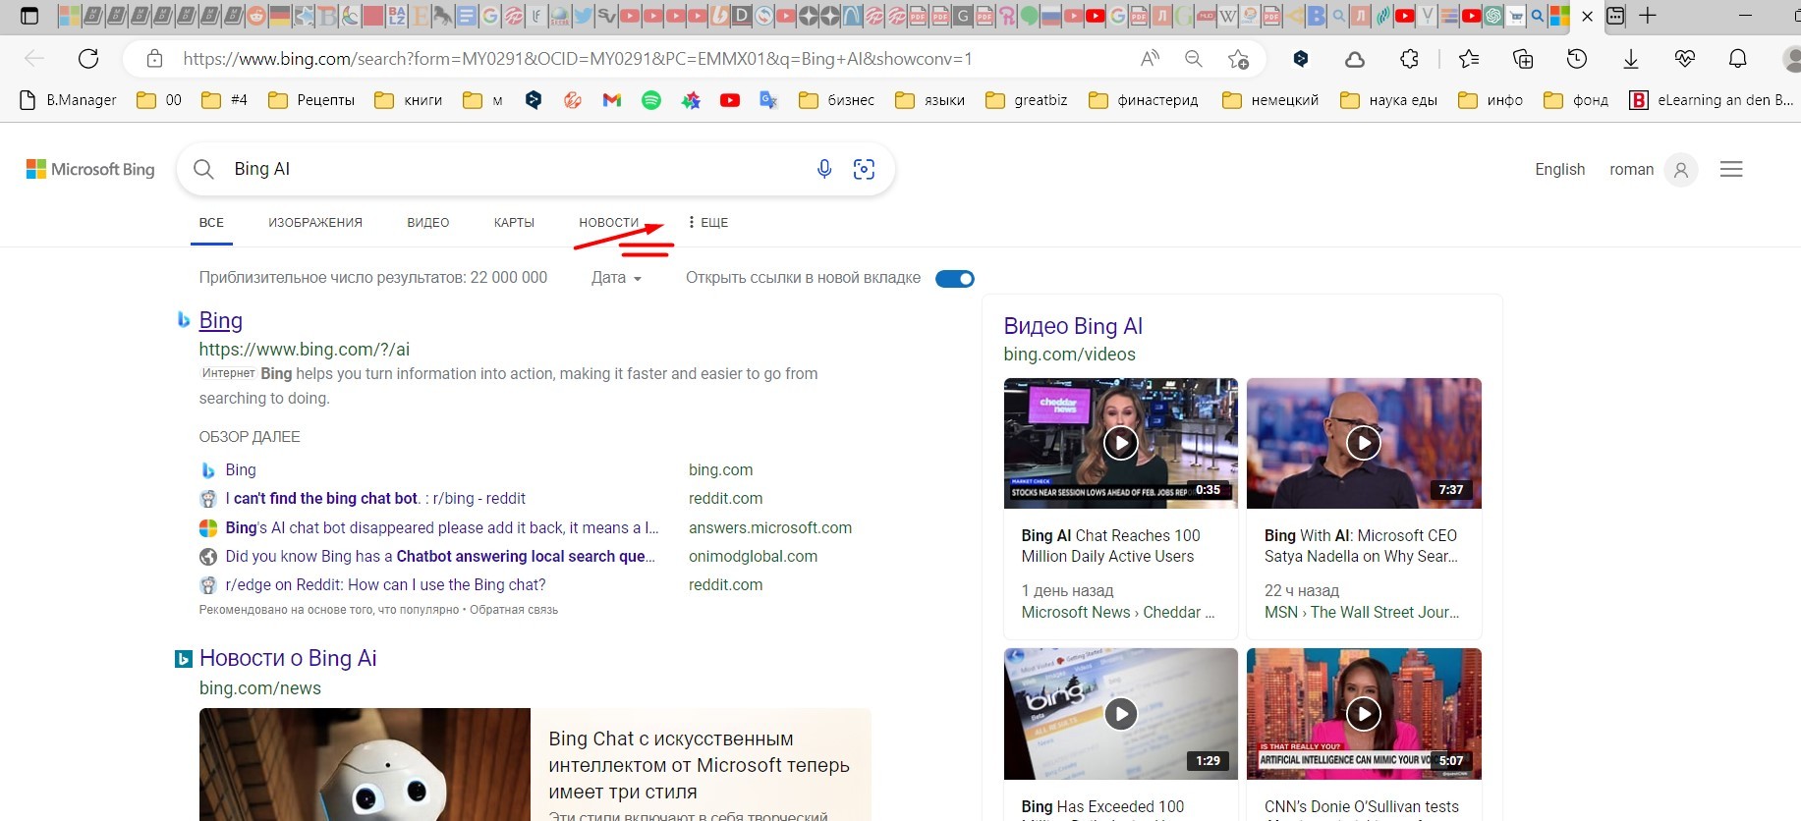Add page to favorites star-plus icon

(x=1238, y=59)
